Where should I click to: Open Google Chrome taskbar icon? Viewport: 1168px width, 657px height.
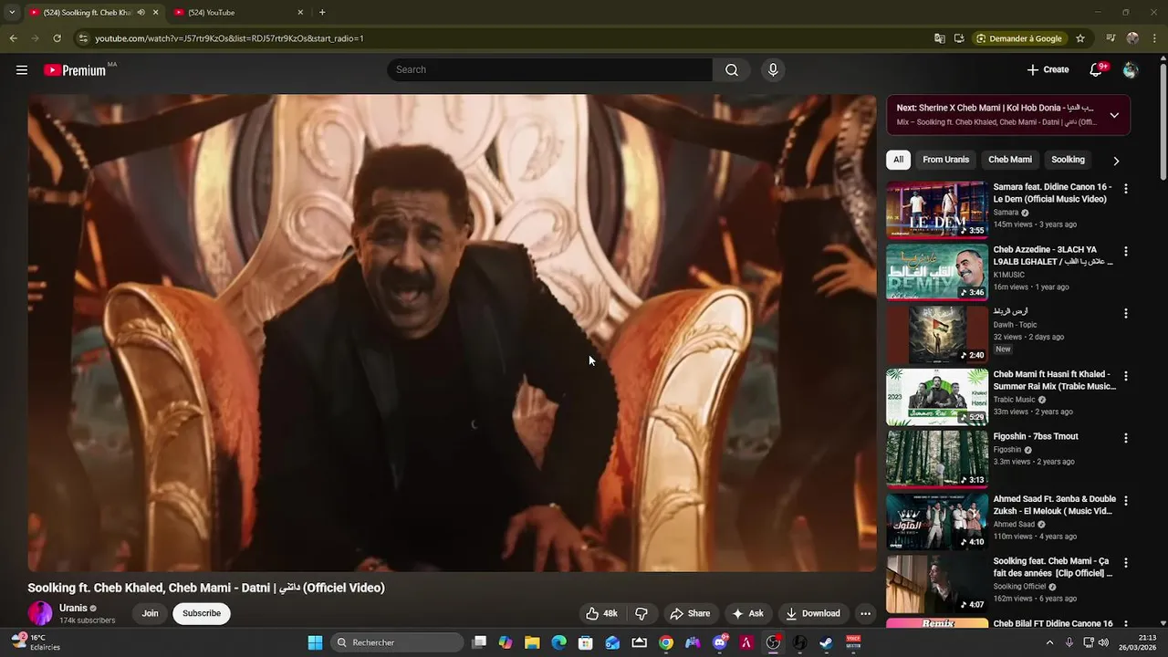pos(666,642)
